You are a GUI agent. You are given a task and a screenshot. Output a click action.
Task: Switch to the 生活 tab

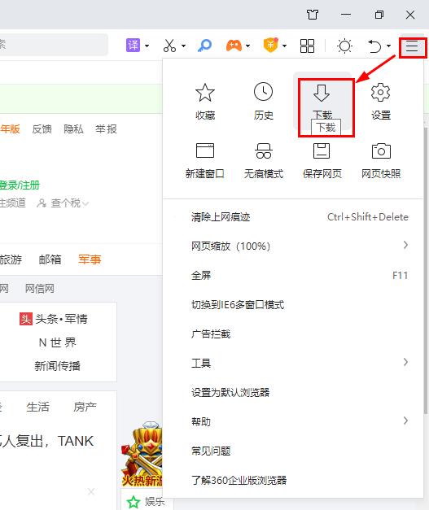coord(37,407)
